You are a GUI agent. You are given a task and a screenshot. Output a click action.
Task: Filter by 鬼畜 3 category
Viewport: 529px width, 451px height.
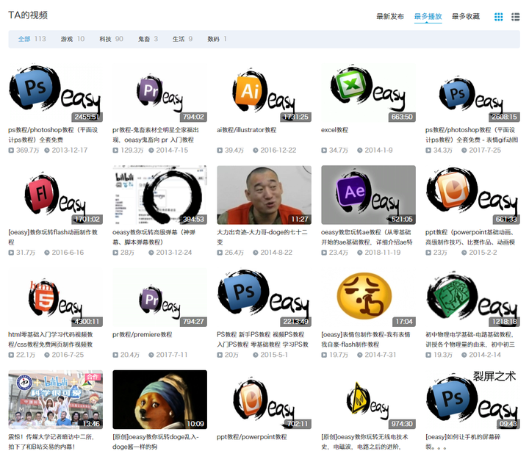point(148,39)
